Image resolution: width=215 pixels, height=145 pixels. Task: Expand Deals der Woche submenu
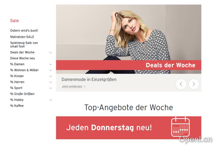(x=50, y=52)
